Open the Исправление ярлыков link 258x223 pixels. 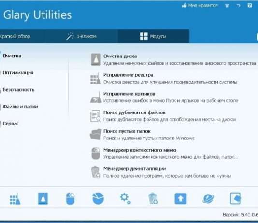[x=129, y=94]
